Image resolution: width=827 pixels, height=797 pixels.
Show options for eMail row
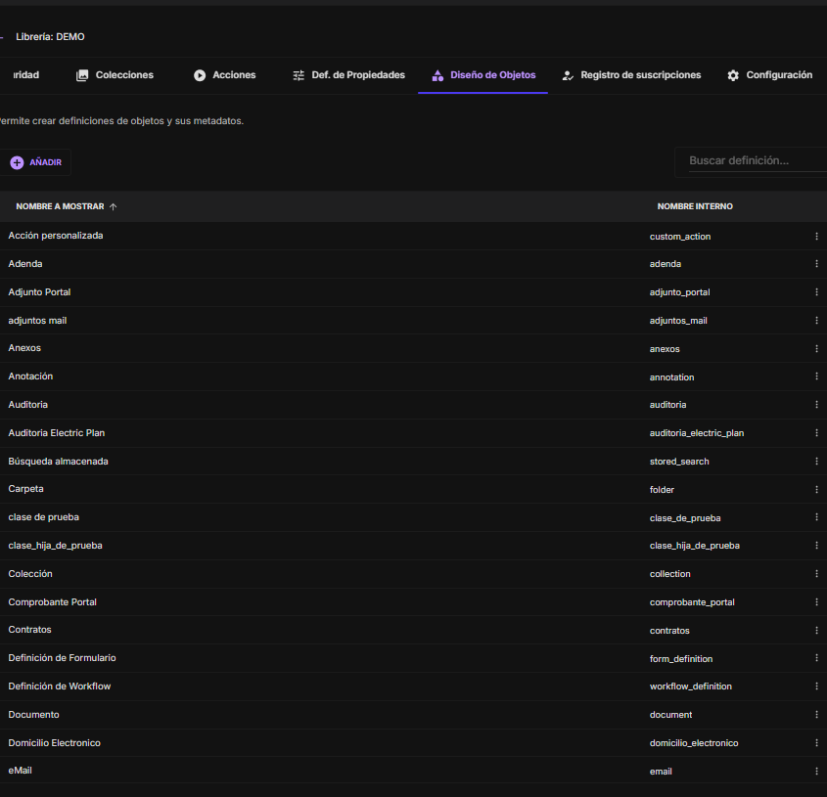pos(816,772)
